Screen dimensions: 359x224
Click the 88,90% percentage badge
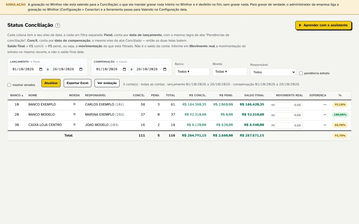pyautogui.click(x=340, y=125)
